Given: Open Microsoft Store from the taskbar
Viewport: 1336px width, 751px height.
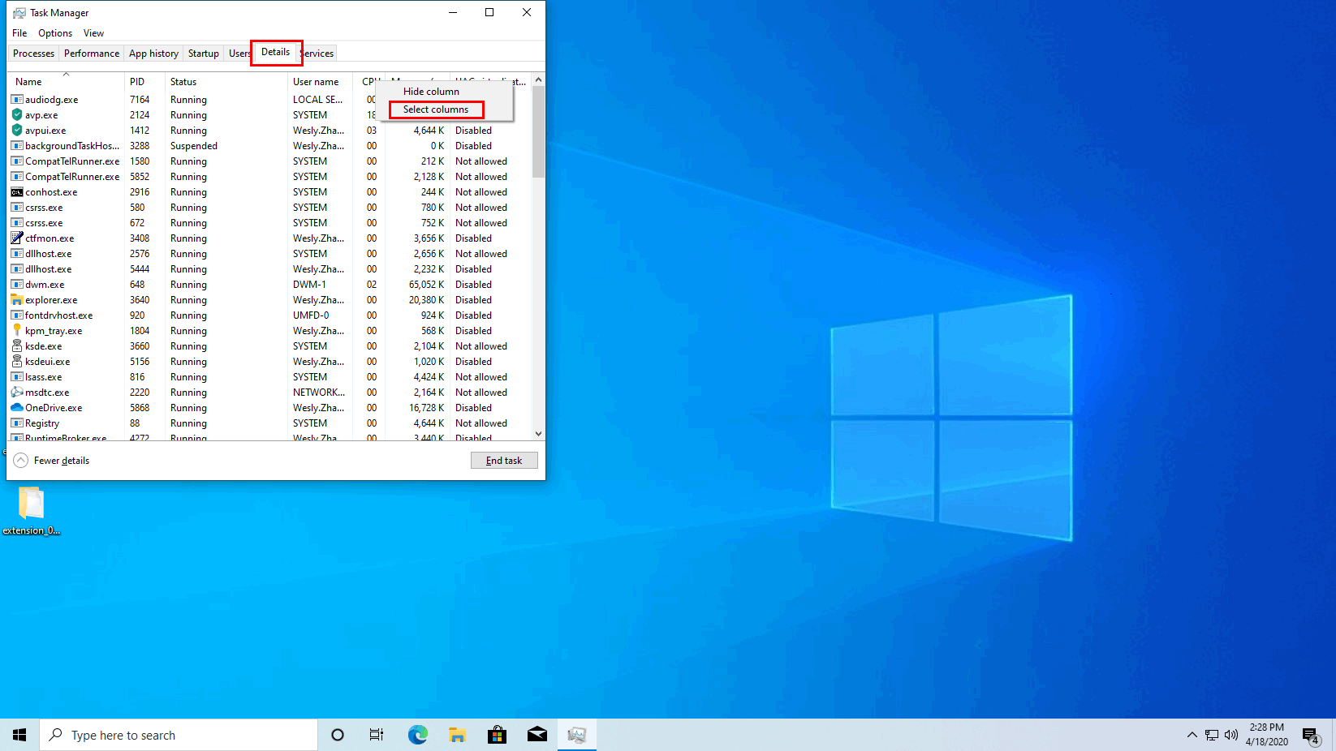Looking at the screenshot, I should click(x=497, y=735).
